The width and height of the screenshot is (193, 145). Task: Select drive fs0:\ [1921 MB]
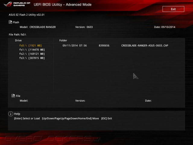pyautogui.click(x=30, y=46)
